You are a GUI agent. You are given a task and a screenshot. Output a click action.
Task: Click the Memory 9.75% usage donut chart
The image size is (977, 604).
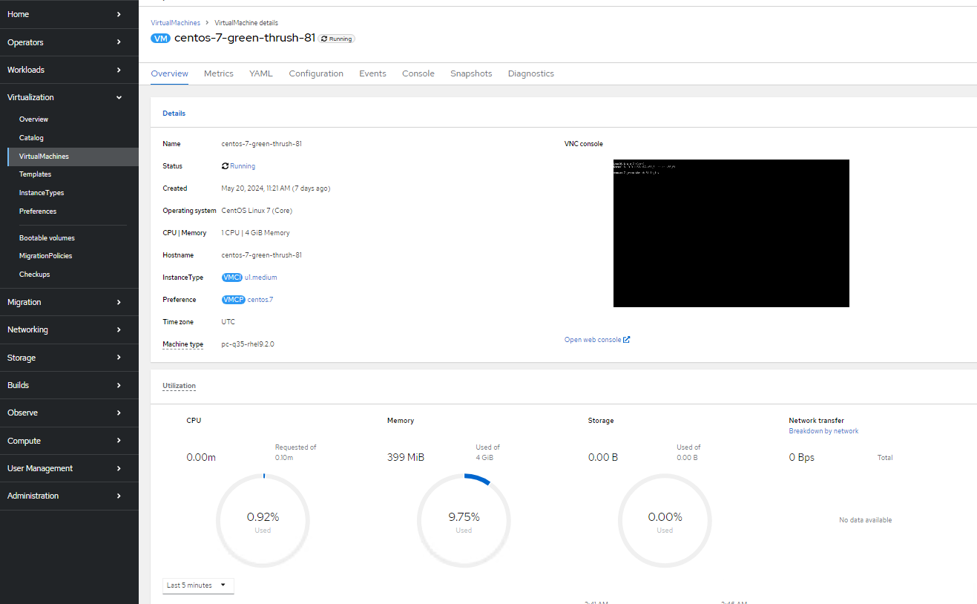(x=464, y=521)
